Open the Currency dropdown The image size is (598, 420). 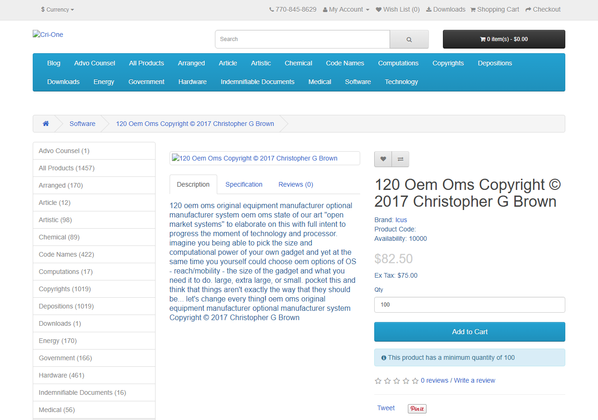tap(57, 9)
